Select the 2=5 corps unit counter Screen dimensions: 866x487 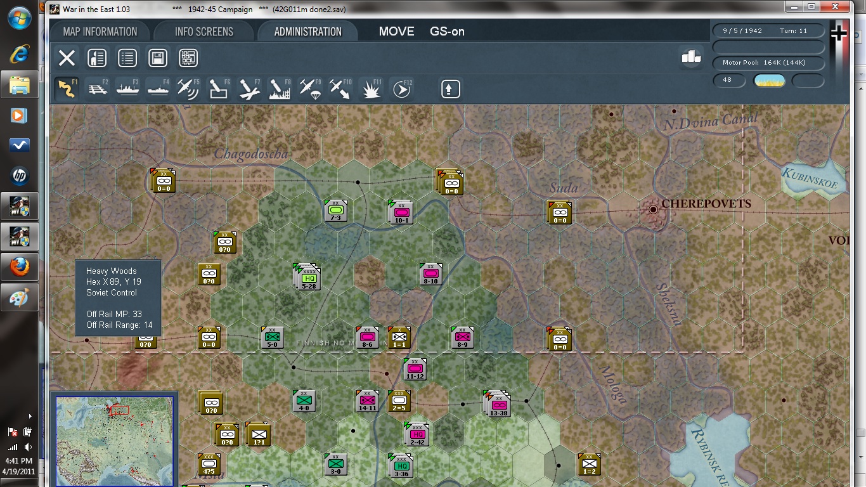(399, 401)
